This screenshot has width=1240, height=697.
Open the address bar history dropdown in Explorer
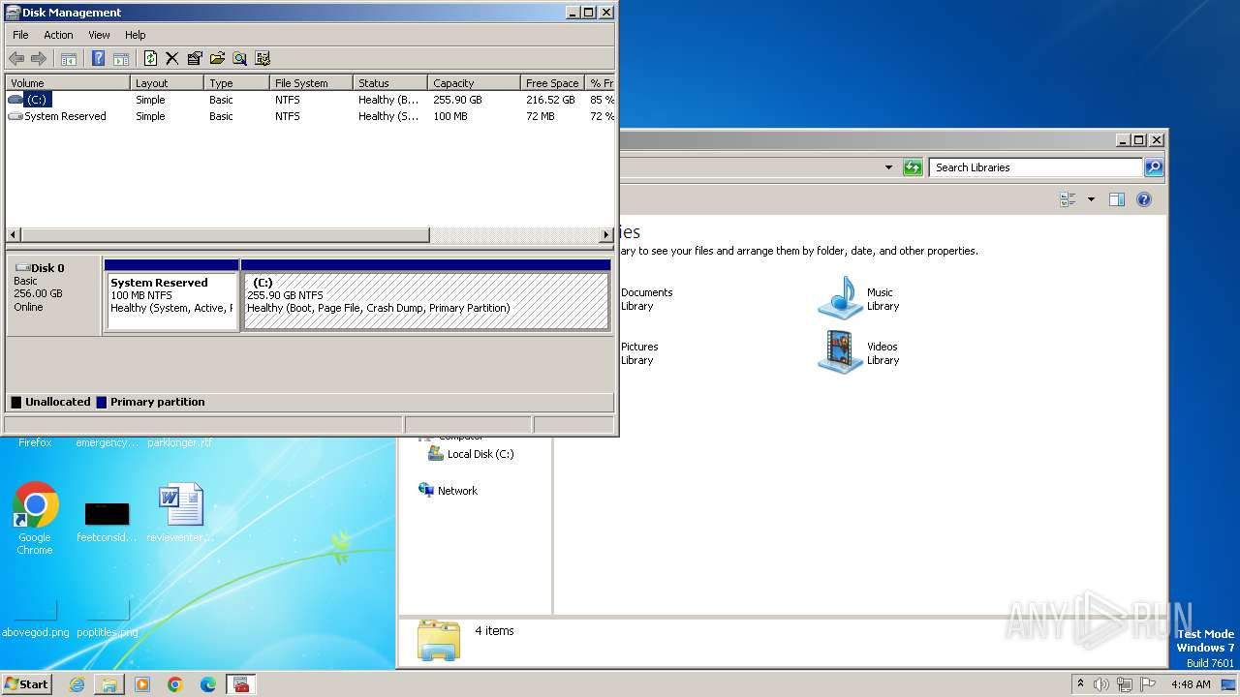click(x=888, y=167)
